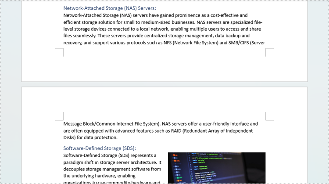Image resolution: width=329 pixels, height=184 pixels.
Task: Select the code screenshot image
Action: pyautogui.click(x=217, y=168)
